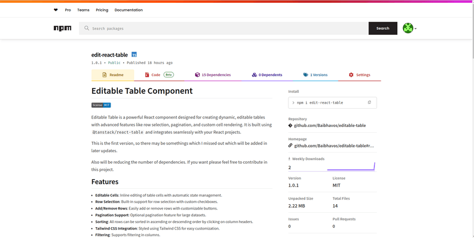Click the TypeScript TS badge icon
The width and height of the screenshot is (474, 238).
[134, 55]
